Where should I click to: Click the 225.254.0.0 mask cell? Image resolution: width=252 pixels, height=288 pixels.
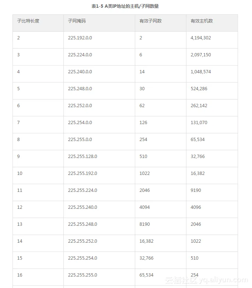click(x=80, y=123)
